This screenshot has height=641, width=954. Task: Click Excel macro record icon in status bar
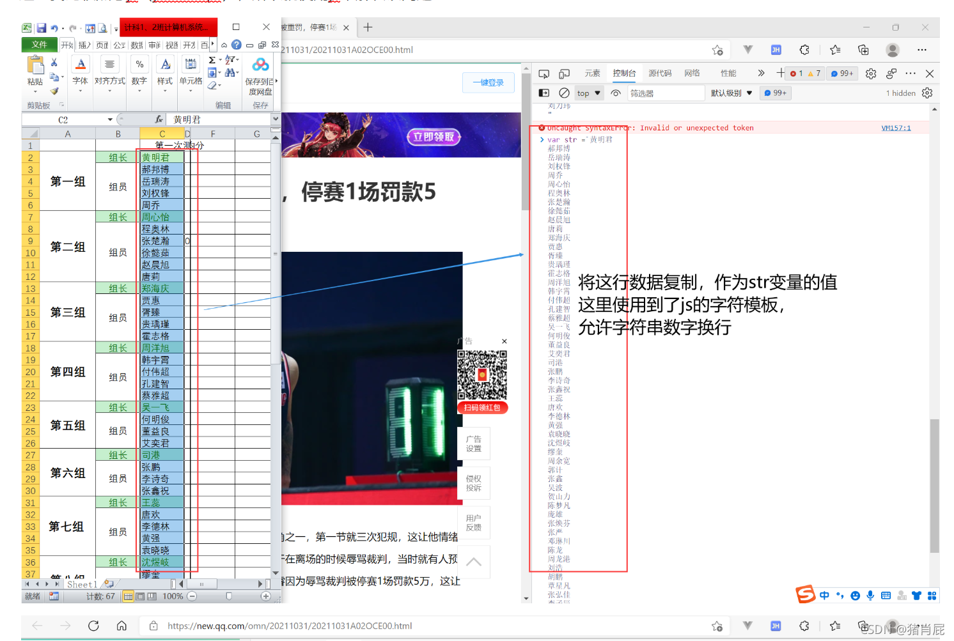coord(54,596)
